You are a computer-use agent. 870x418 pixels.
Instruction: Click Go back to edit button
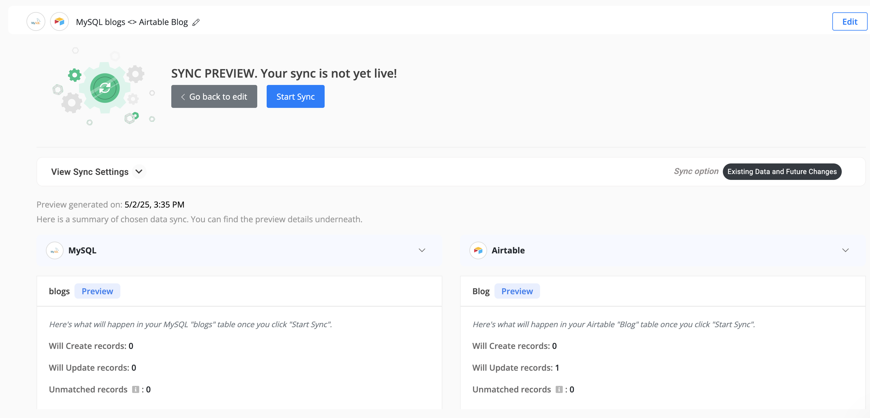coord(214,96)
